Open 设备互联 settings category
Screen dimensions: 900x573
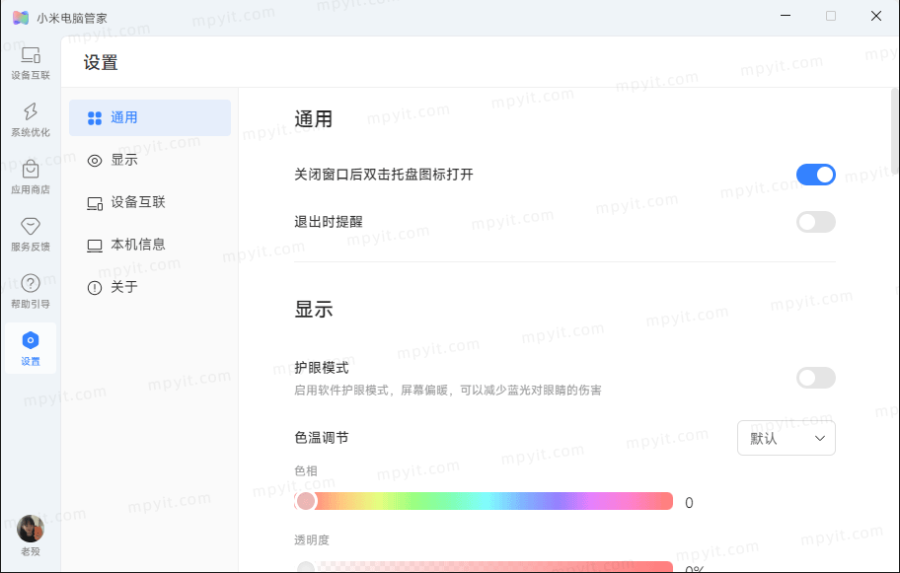(x=150, y=202)
